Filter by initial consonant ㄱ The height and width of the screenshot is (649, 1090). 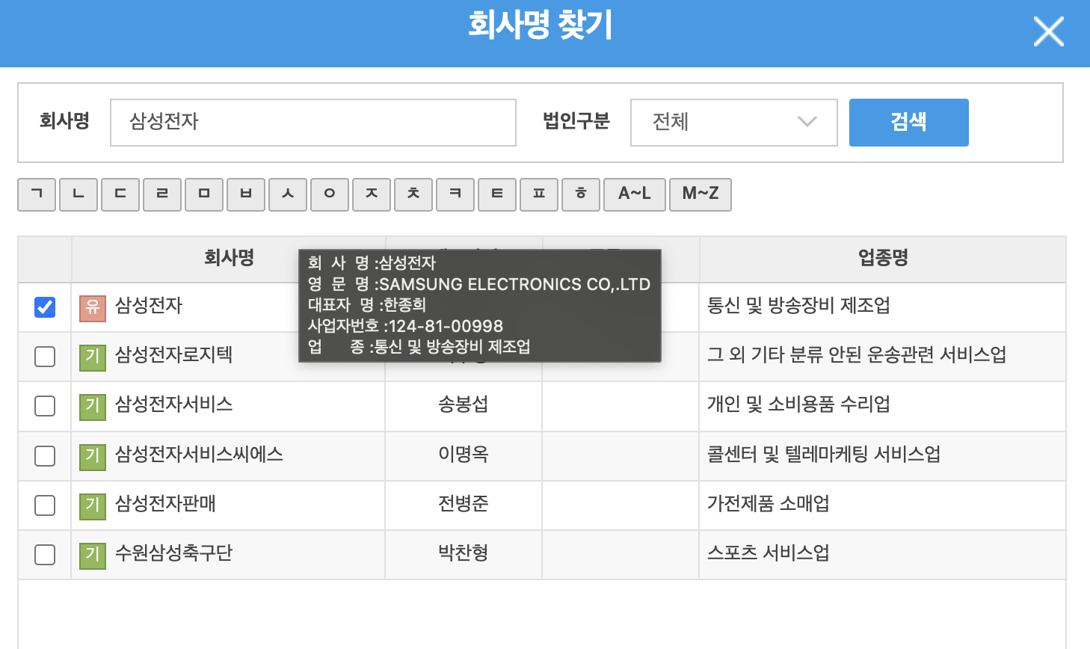click(x=37, y=194)
